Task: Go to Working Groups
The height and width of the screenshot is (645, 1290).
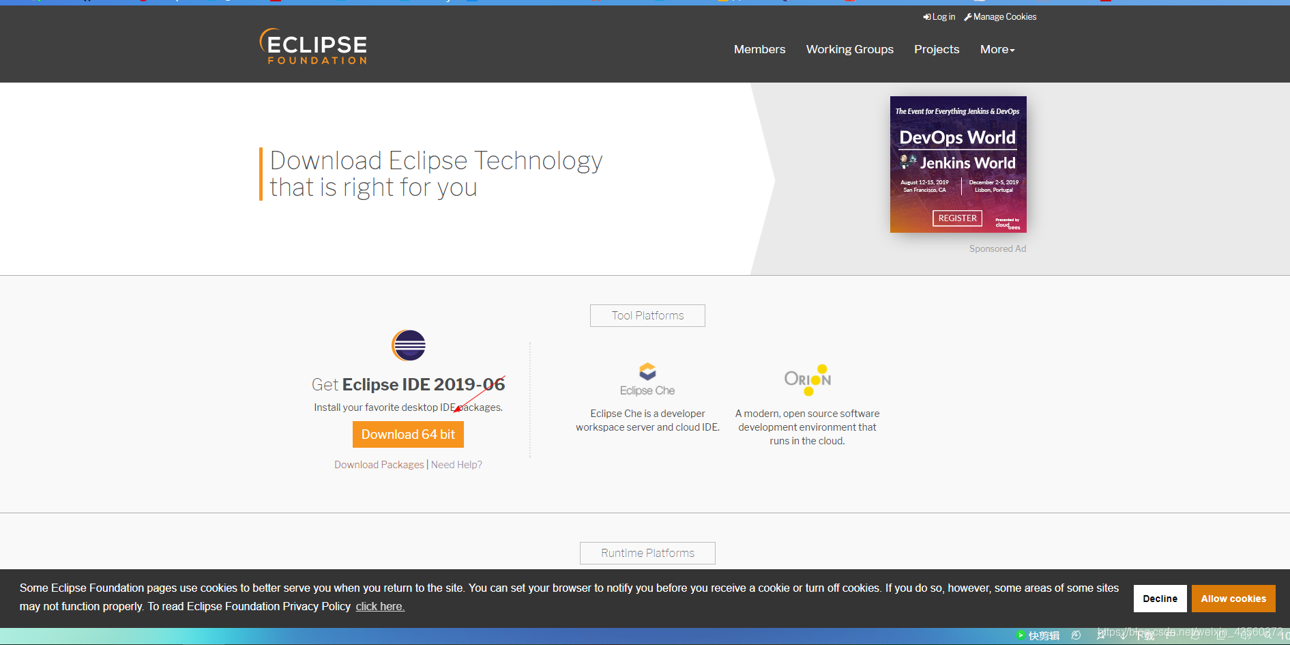Action: (849, 49)
